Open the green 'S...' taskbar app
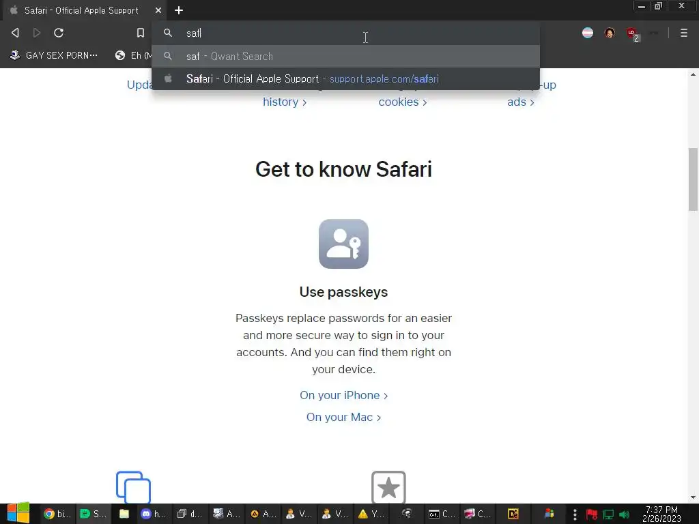The image size is (699, 524). pos(93,514)
